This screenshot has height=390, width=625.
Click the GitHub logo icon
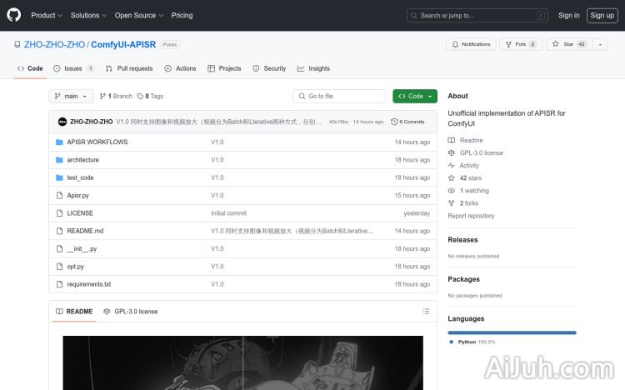(x=14, y=15)
